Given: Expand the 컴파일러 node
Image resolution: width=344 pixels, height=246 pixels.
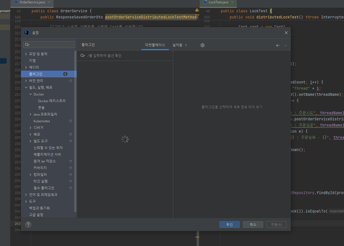Looking at the screenshot, I should (x=30, y=175).
